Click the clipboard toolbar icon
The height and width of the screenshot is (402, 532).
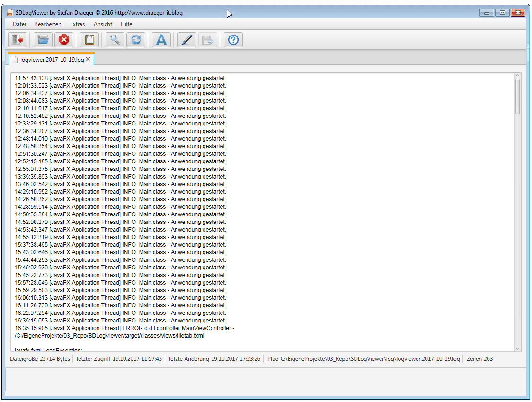pos(89,40)
